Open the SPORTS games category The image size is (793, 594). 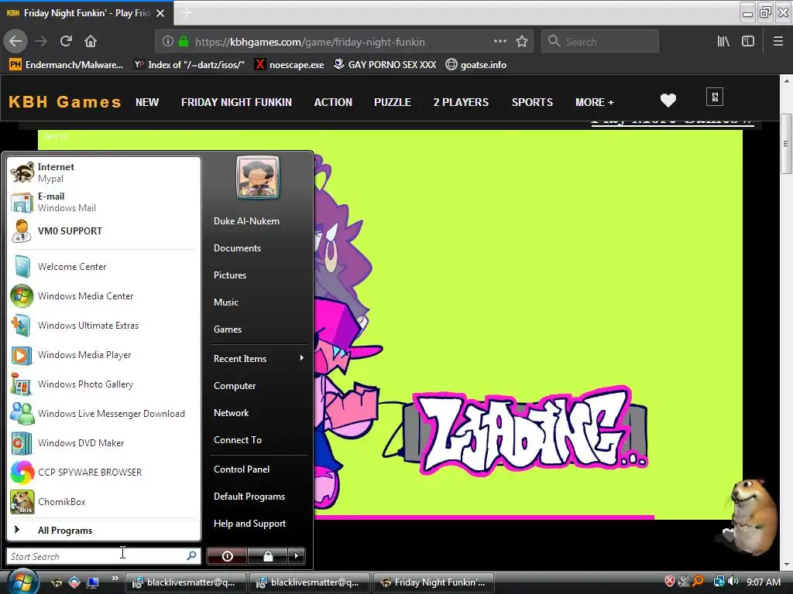tap(532, 102)
